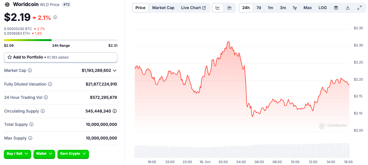Switch to the line chart view icon
This screenshot has height=165, width=368.
[x=218, y=8]
